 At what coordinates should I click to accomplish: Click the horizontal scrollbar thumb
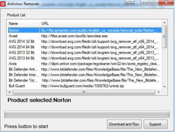pos(84,92)
